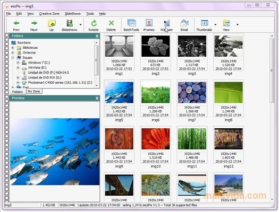The width and height of the screenshot is (279, 212).
Task: Select img6 grass thumbnail
Action: 156,92
